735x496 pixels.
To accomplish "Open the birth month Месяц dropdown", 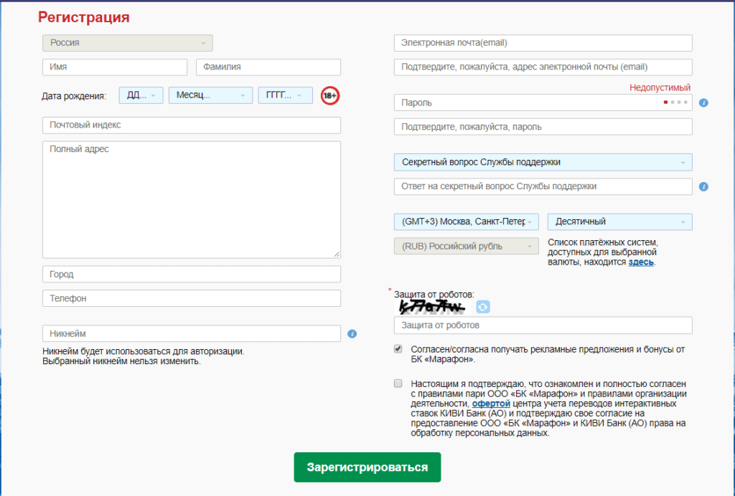I will click(x=210, y=95).
